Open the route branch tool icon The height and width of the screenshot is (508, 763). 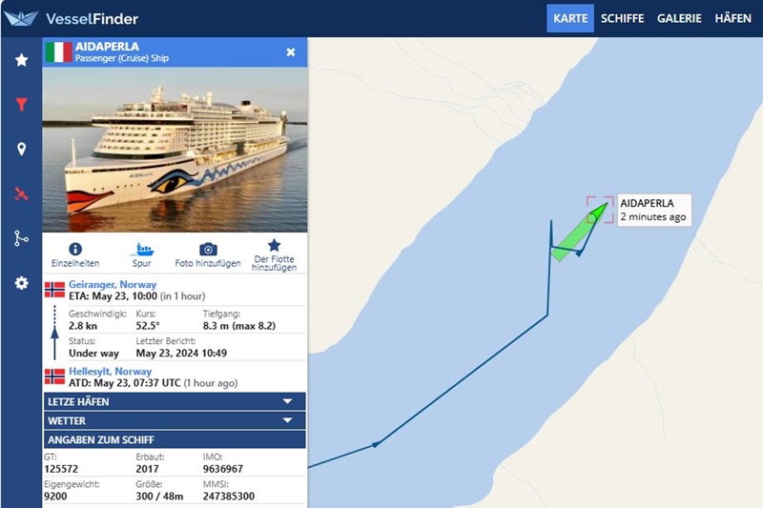coord(21,238)
